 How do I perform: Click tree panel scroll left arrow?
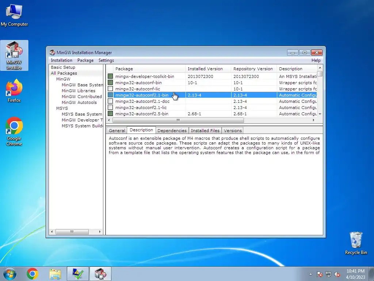tap(52, 232)
